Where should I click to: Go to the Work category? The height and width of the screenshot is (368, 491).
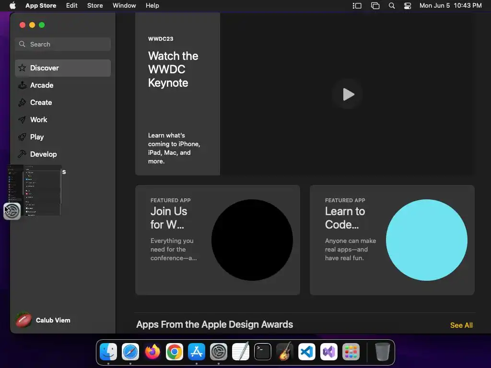tap(63, 119)
